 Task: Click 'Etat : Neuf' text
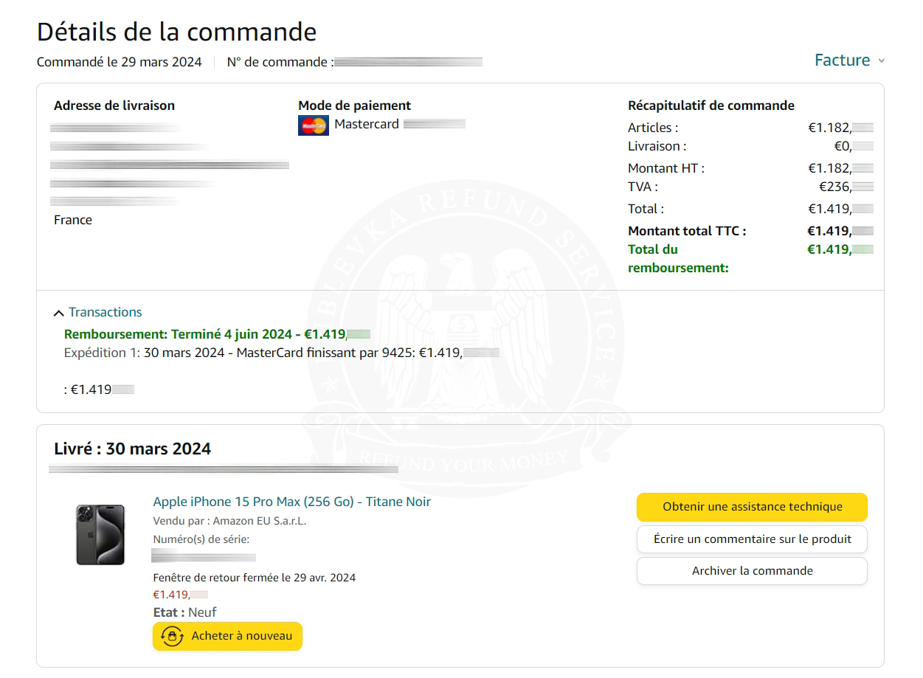(184, 612)
